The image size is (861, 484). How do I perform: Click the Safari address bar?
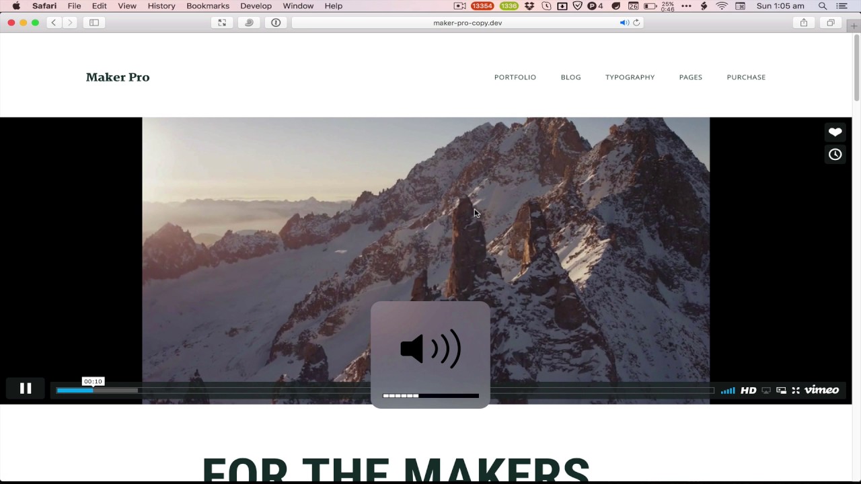pyautogui.click(x=467, y=23)
